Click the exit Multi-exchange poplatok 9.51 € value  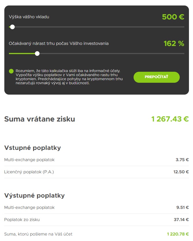pyautogui.click(x=182, y=207)
